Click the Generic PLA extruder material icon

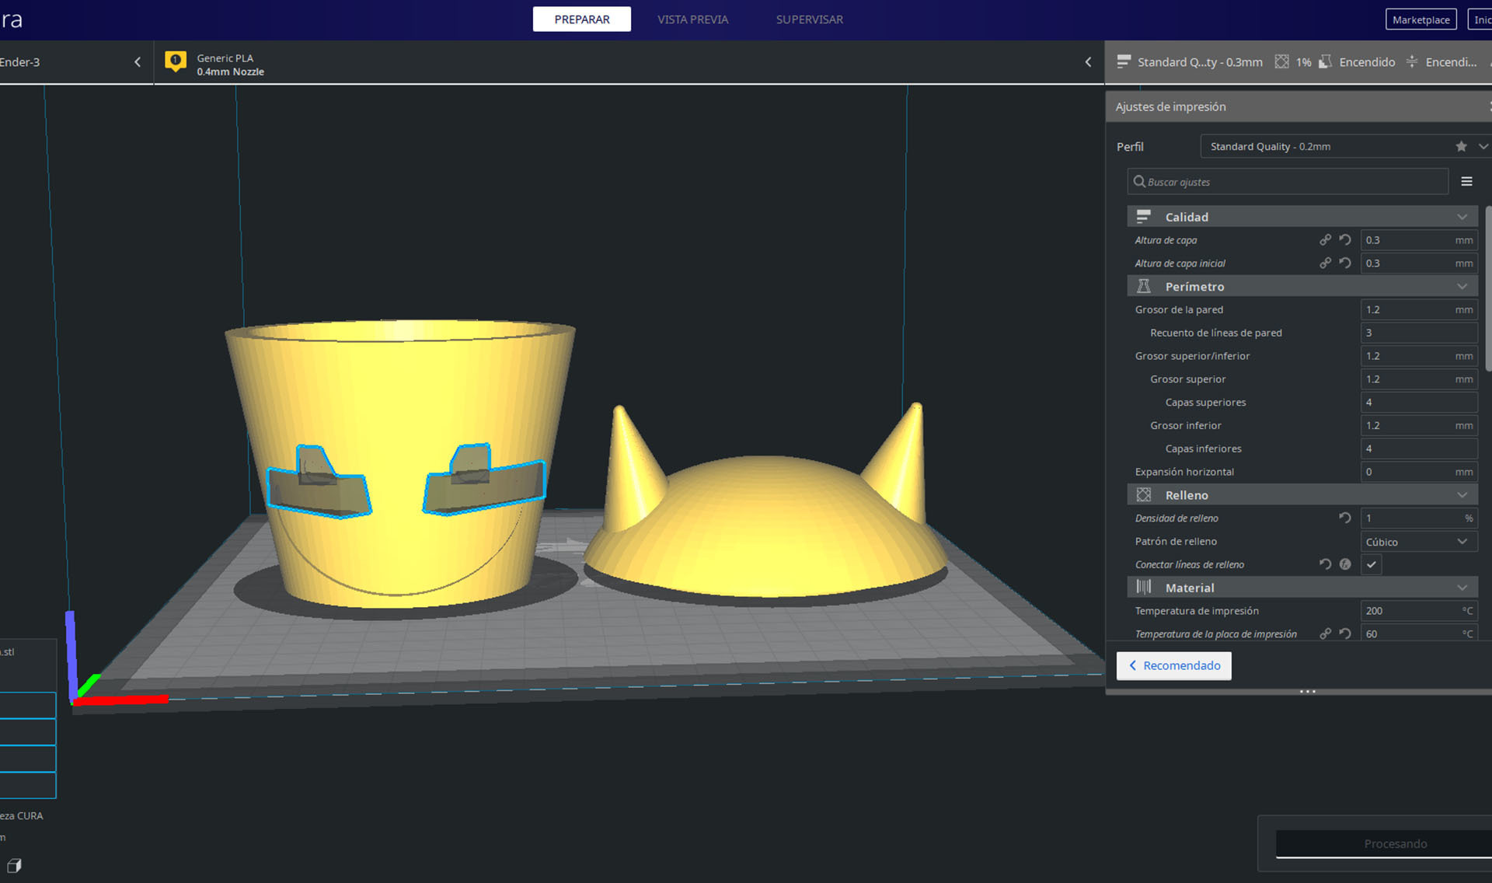click(x=176, y=61)
